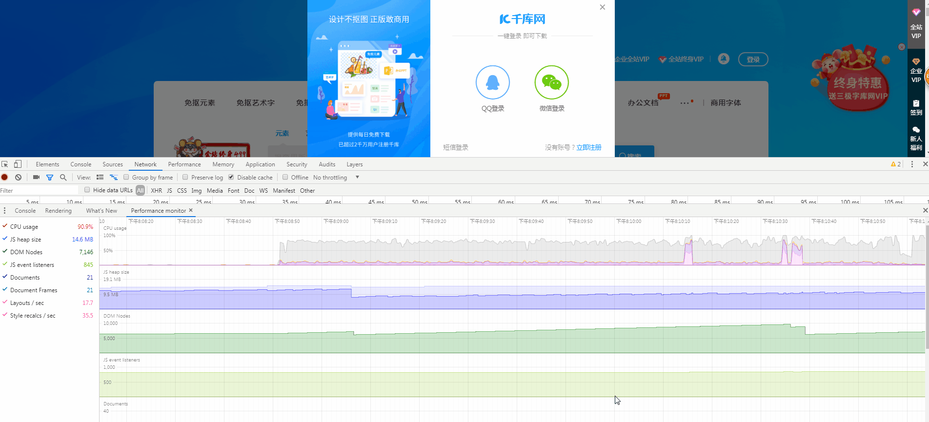Screen dimensions: 929x422
Task: Close the DevTools panel
Action: tap(925, 164)
